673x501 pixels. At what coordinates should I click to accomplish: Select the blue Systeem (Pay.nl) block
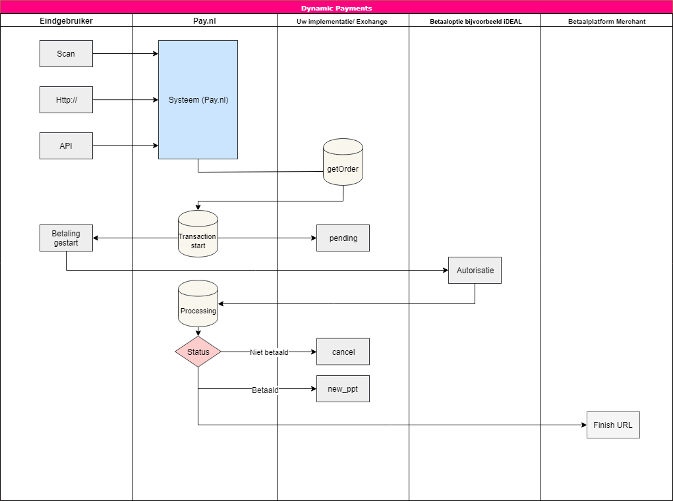198,100
